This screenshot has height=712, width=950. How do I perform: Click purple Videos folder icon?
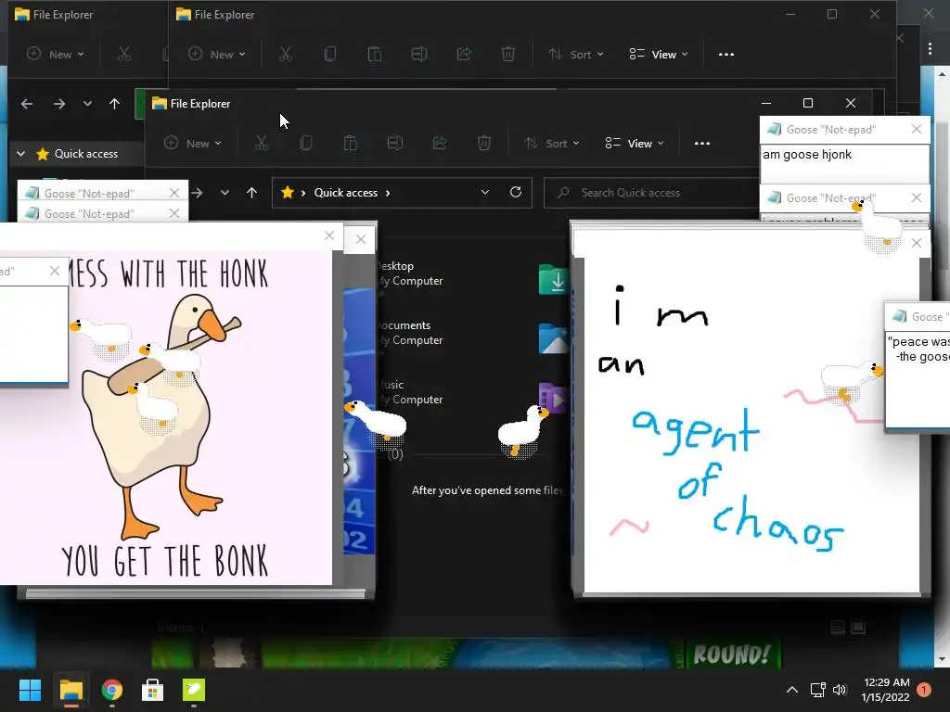[x=553, y=398]
